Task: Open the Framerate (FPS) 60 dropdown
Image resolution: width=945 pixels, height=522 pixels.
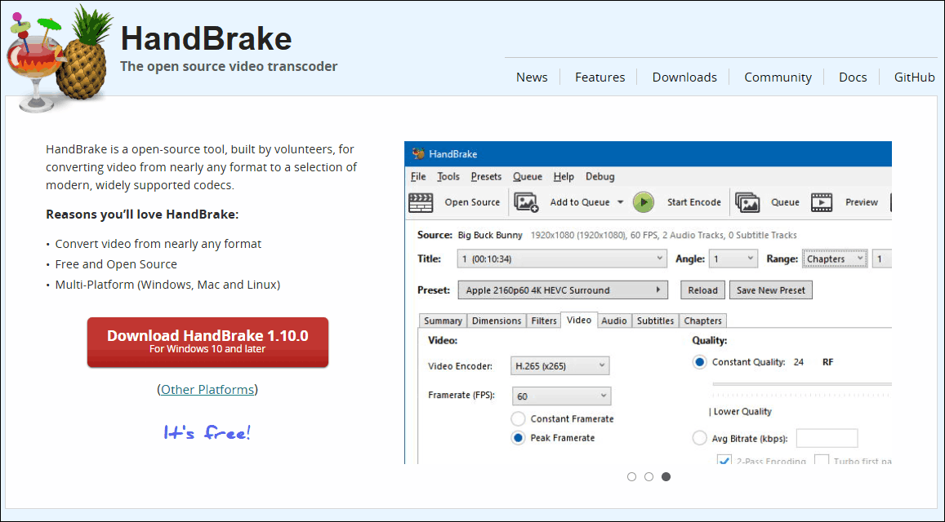Action: [x=561, y=396]
